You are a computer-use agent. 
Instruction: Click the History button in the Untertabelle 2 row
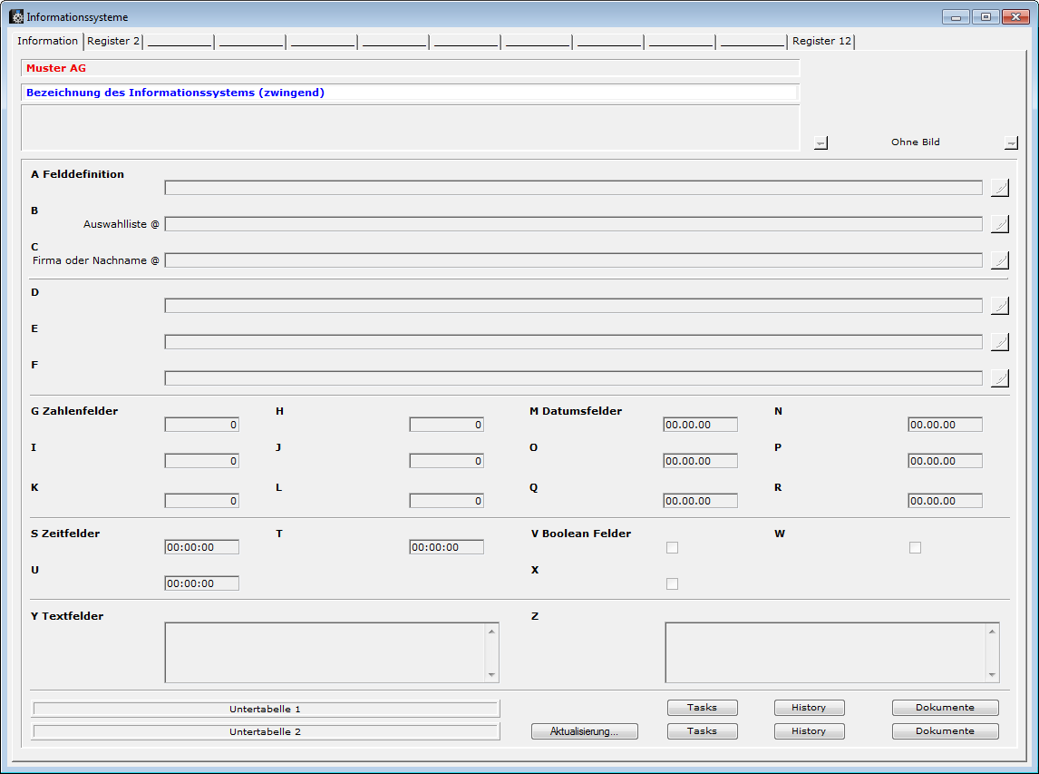809,731
